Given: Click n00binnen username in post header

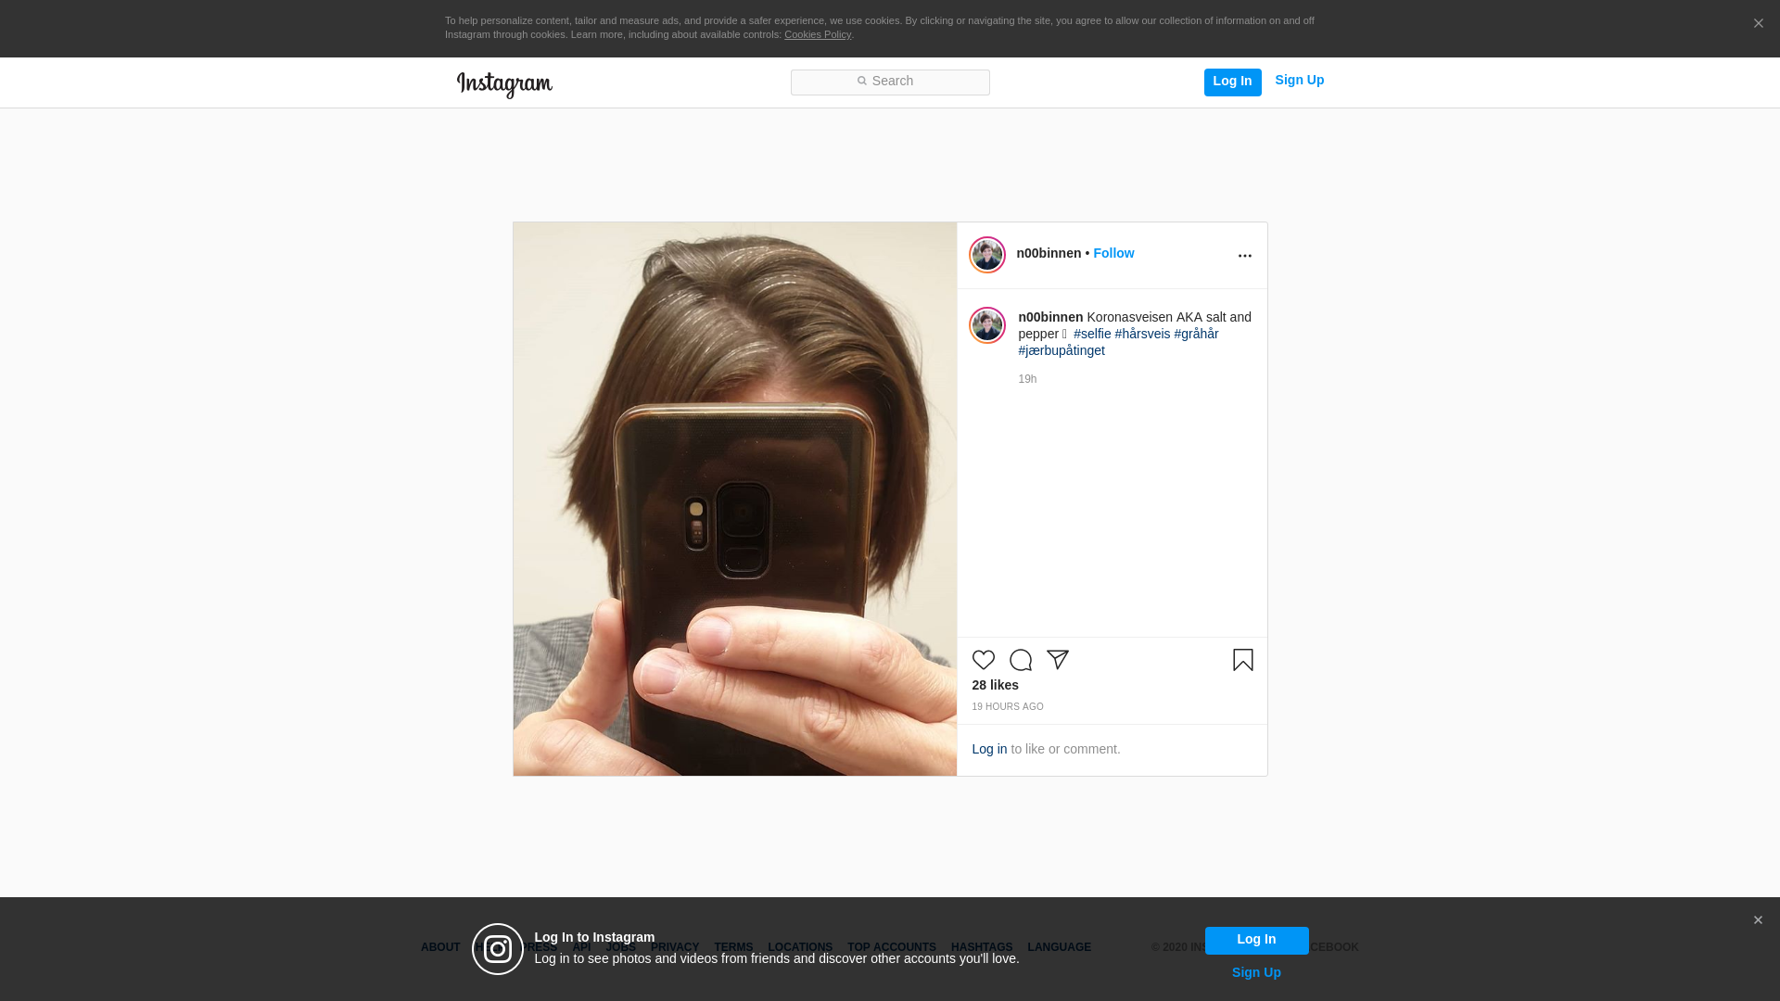Looking at the screenshot, I should [x=1049, y=253].
